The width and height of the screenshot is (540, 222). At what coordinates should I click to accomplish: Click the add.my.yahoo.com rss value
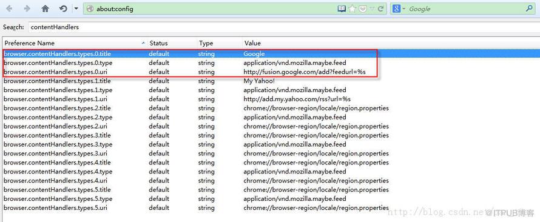(x=297, y=99)
